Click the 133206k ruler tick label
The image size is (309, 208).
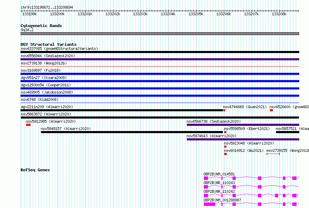click(x=224, y=14)
